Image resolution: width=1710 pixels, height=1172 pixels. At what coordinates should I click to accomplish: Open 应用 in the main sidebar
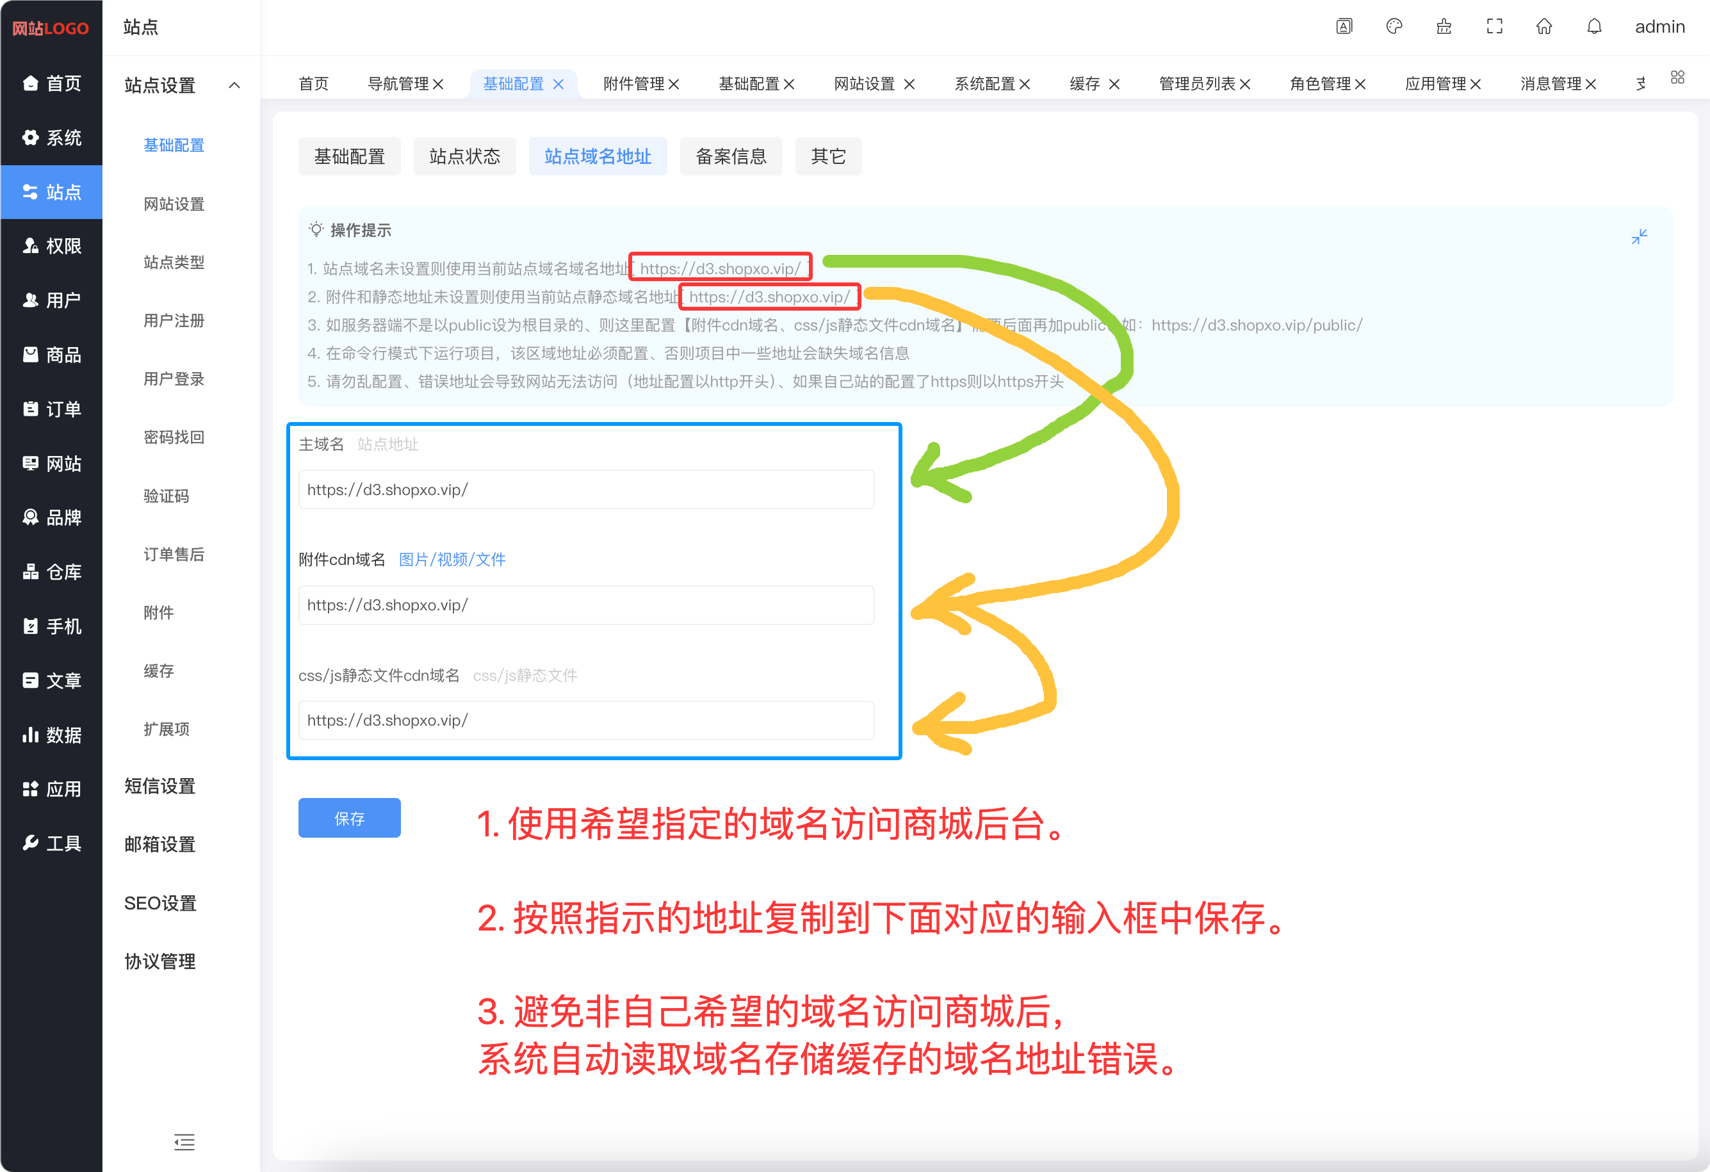51,788
